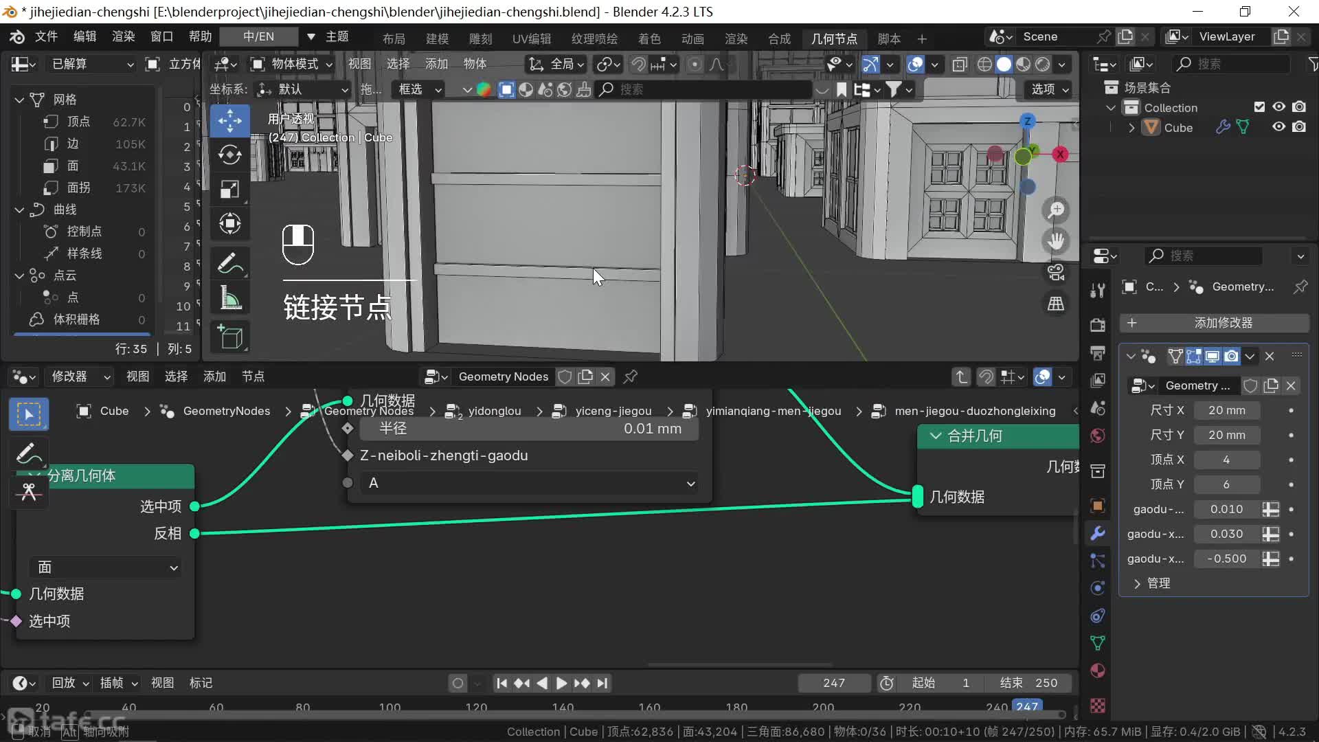Toggle node editor overlay button
The image size is (1319, 742).
tap(1042, 376)
